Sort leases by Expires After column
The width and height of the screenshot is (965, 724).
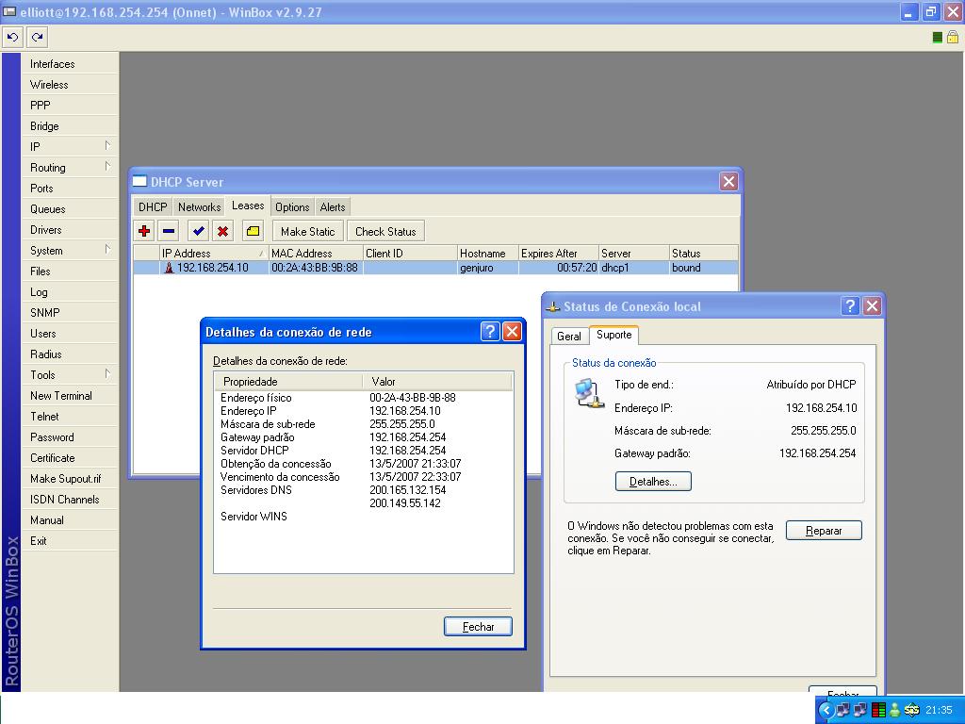558,253
